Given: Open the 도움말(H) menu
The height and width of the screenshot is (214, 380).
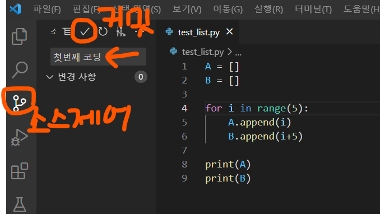Looking at the screenshot, I should [362, 10].
